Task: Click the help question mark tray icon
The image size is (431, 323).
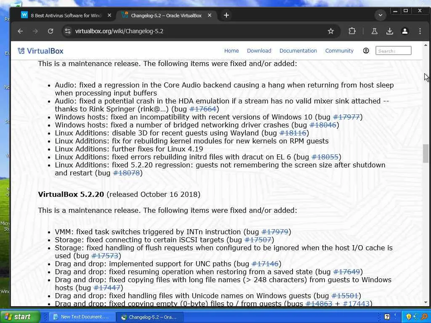Action: click(x=387, y=317)
